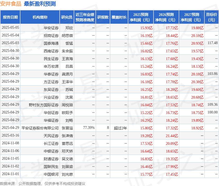Click researcher name 胡思蓓
The width and height of the screenshot is (219, 186).
[67, 36]
